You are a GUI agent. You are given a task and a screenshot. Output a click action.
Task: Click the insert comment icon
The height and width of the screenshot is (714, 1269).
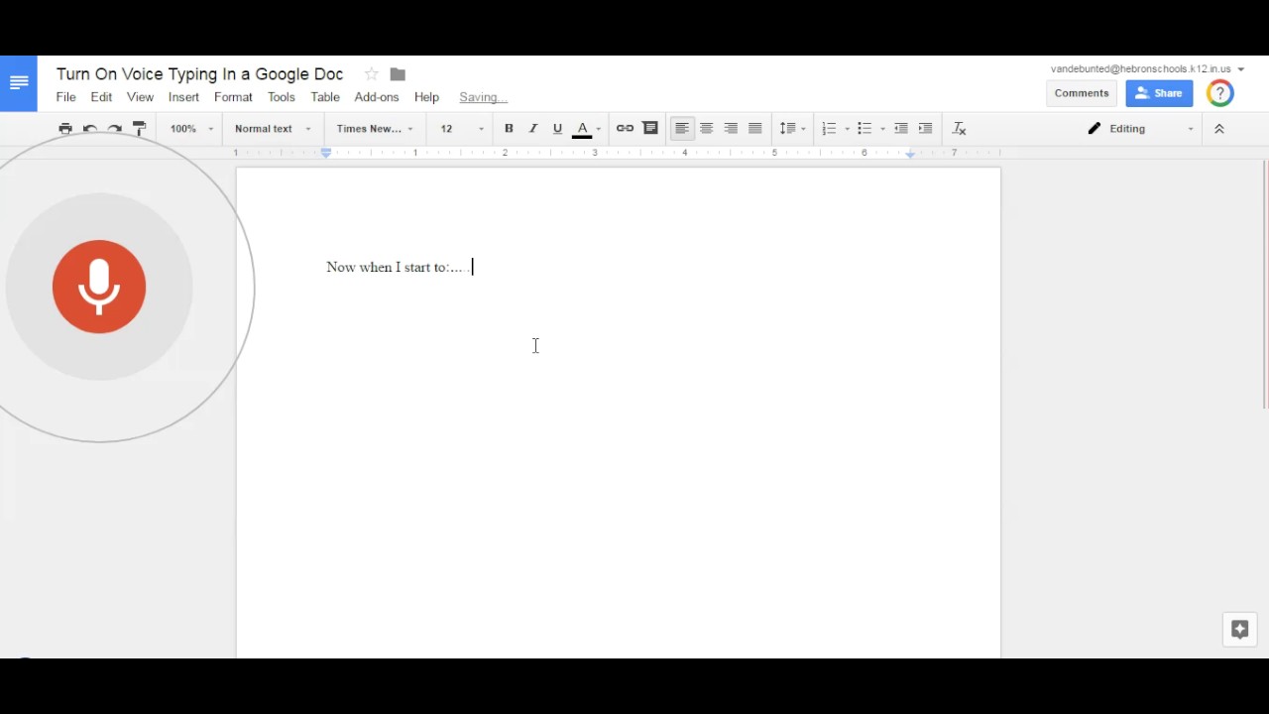[x=650, y=129]
